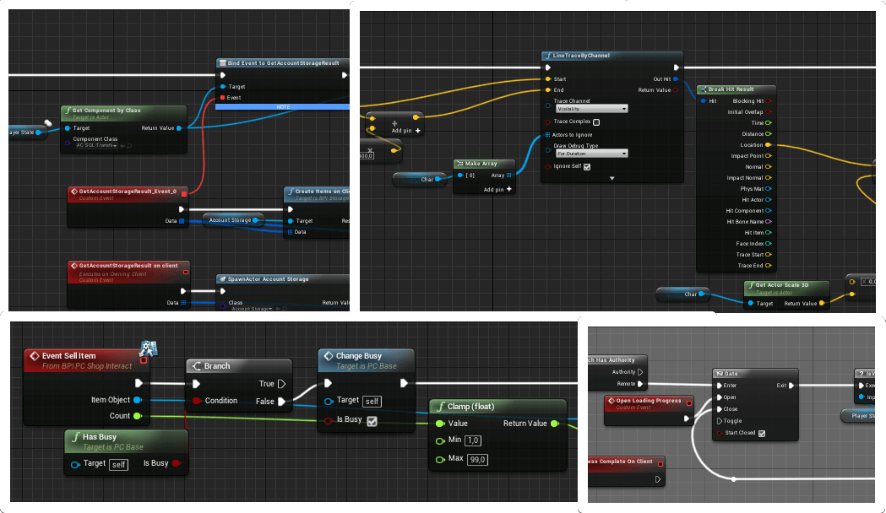
Task: Click the Impact Point output pin
Action: [768, 156]
